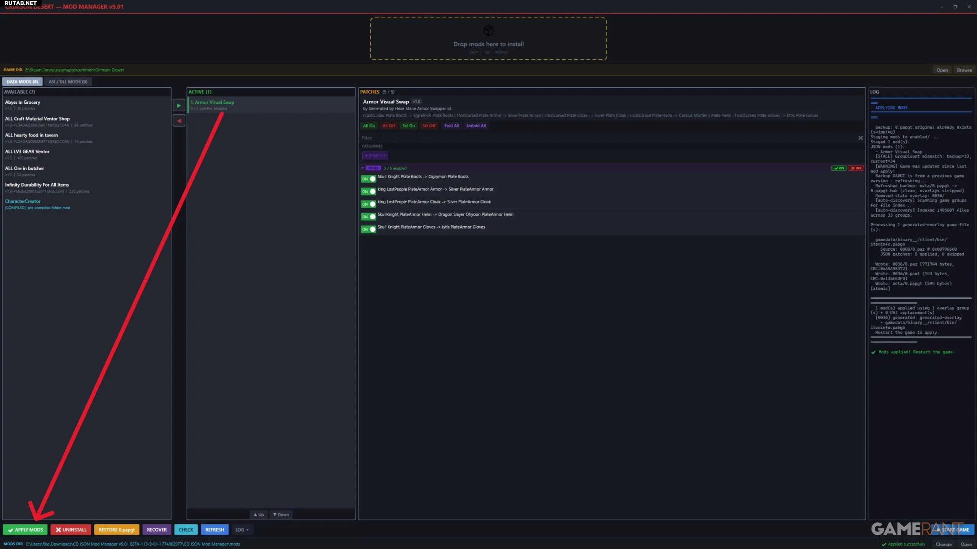Viewport: 977px width, 549px height.
Task: Clear the patch filter with X icon
Action: pos(860,138)
